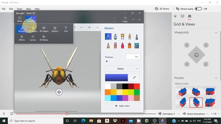This screenshot has width=221, height=124.
Task: Select the Calligraphy pen brush
Action: [115, 37]
